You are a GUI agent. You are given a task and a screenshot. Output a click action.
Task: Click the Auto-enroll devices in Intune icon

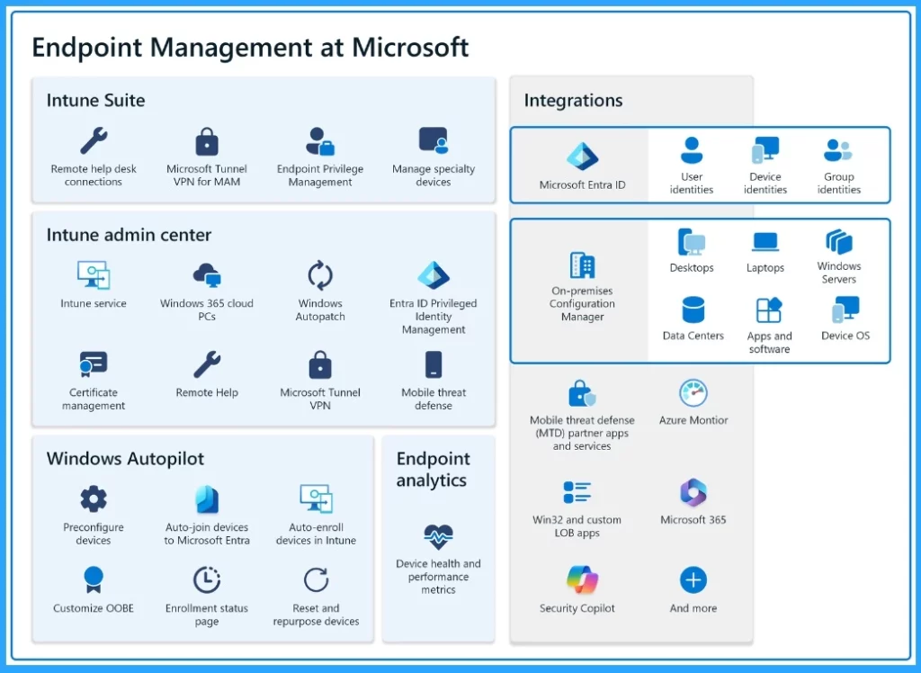coord(316,499)
